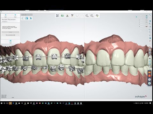
Task: Open the first workflow step icon in top toolbar
Action: (57, 16)
